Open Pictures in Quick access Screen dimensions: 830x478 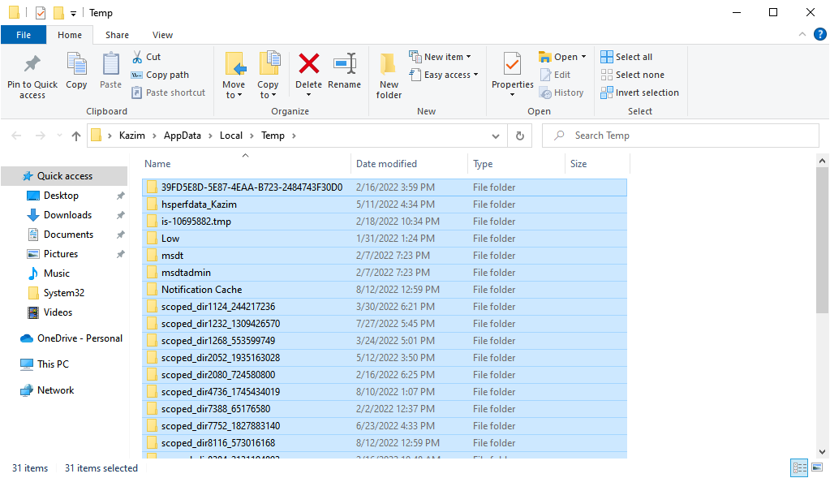[61, 254]
